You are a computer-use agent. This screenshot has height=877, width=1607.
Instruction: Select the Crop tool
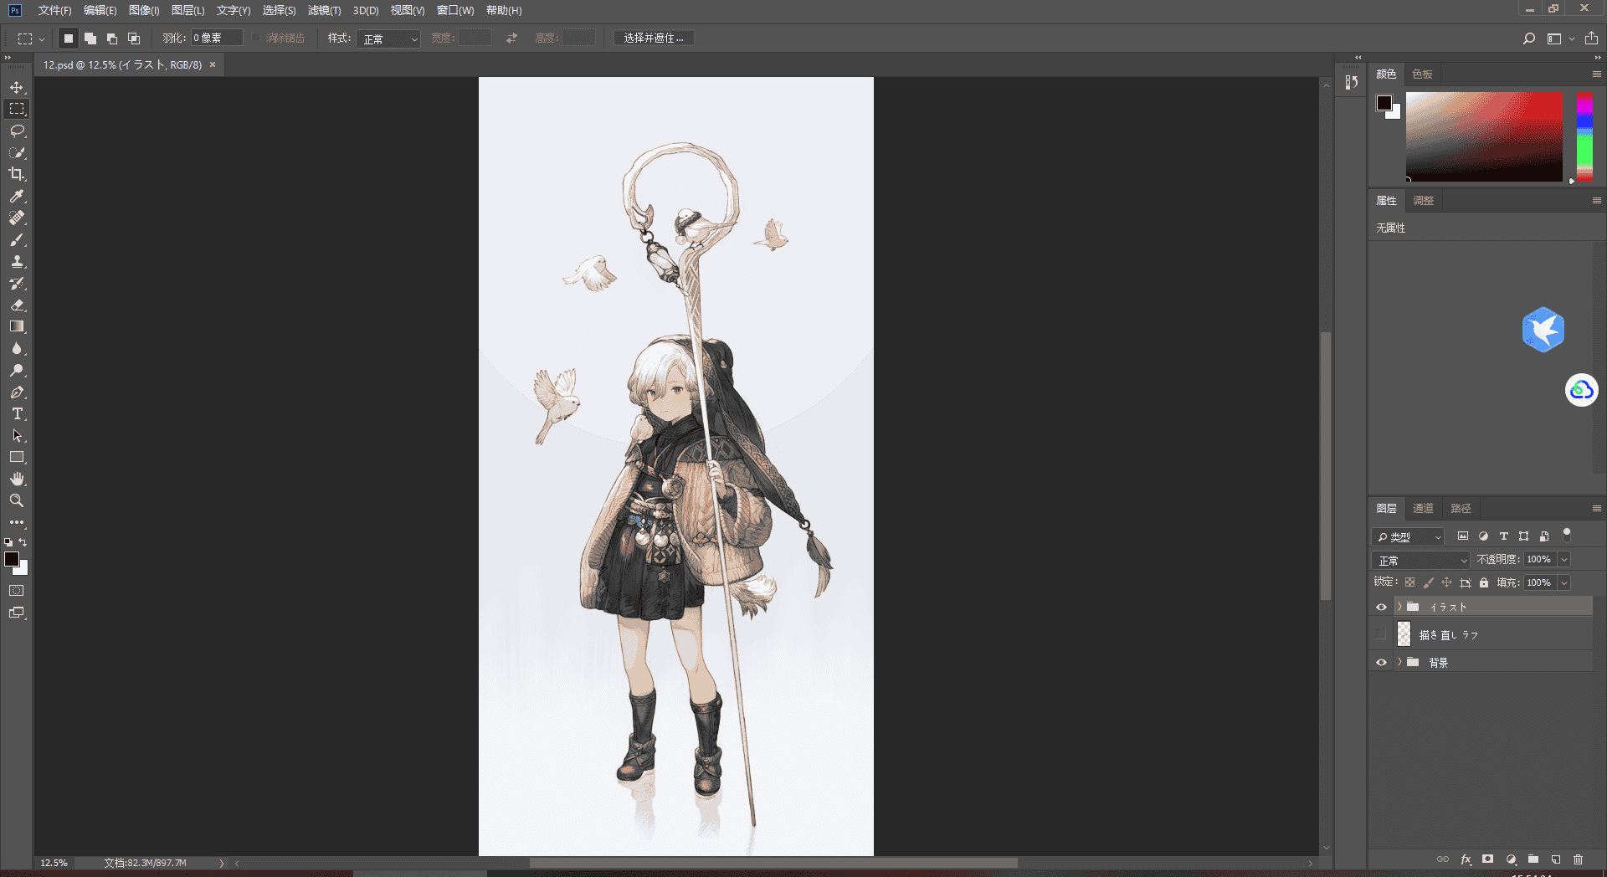17,174
